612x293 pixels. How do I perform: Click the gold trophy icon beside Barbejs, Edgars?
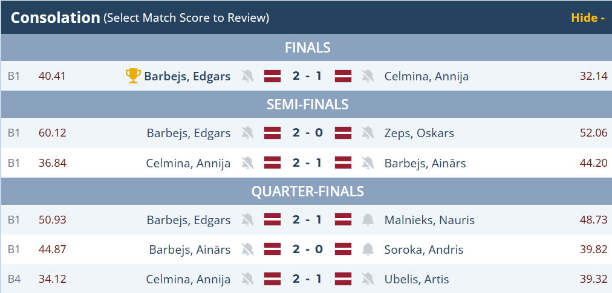point(132,76)
